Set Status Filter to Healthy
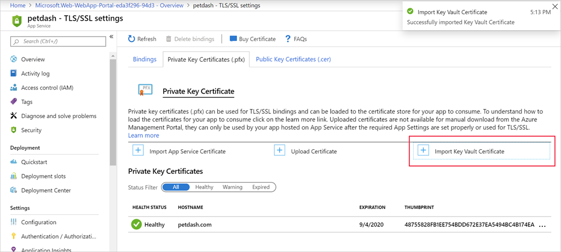The image size is (561, 252). pyautogui.click(x=204, y=187)
